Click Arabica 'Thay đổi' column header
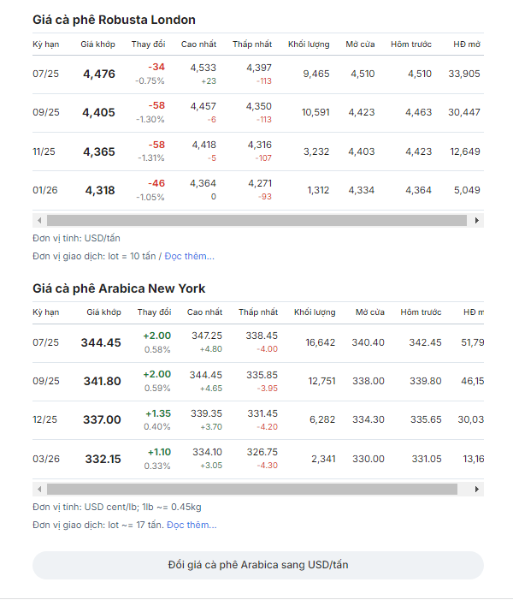The image size is (513, 600). click(154, 312)
